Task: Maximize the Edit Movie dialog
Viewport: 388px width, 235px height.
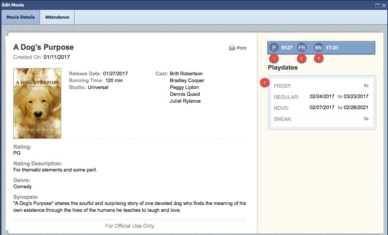Action: point(377,5)
